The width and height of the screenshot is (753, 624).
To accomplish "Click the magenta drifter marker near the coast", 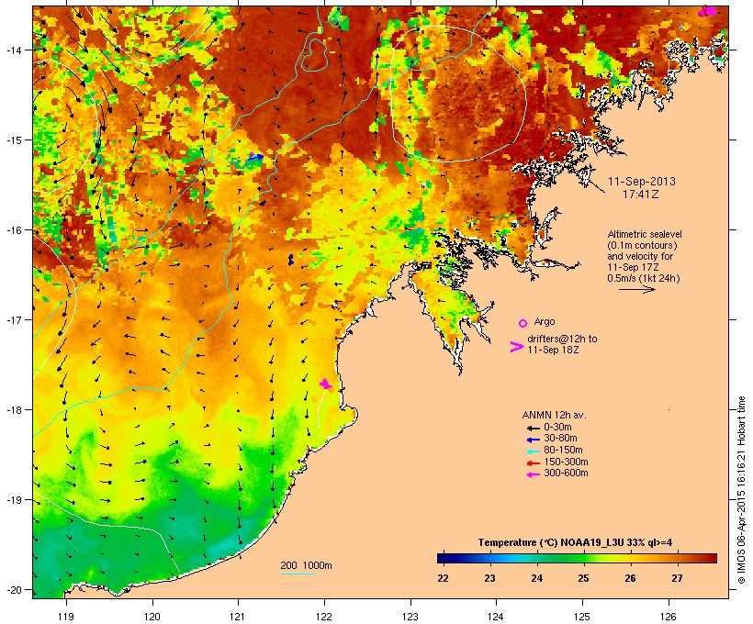I will (326, 384).
